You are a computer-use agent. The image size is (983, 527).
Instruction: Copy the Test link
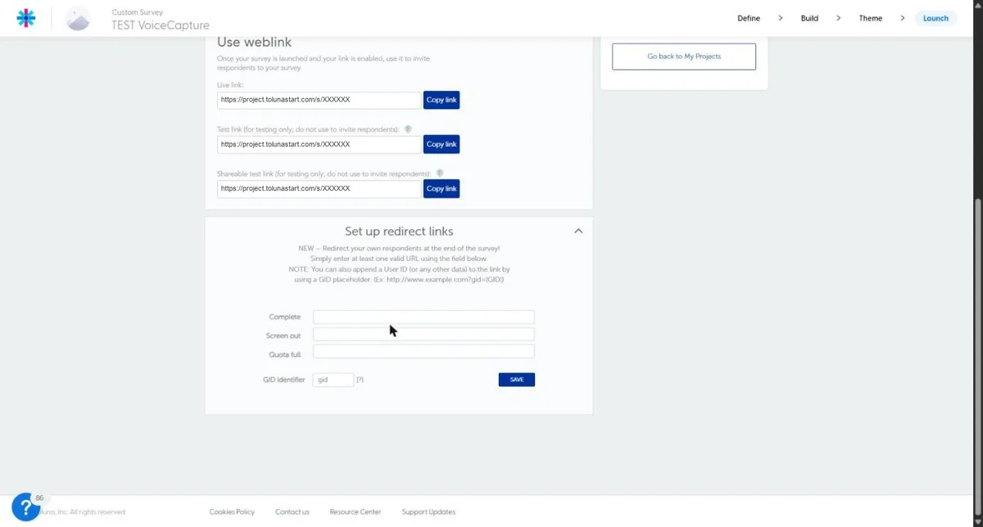coord(442,144)
